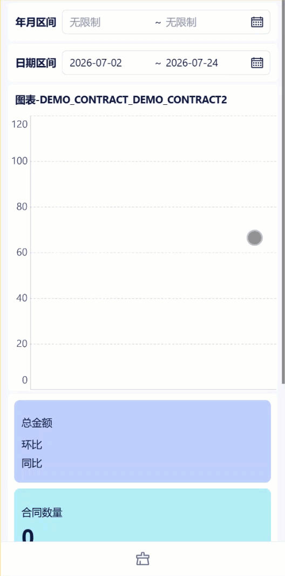
Task: Click the vertical scrollbar on the right edge
Action: 283,192
